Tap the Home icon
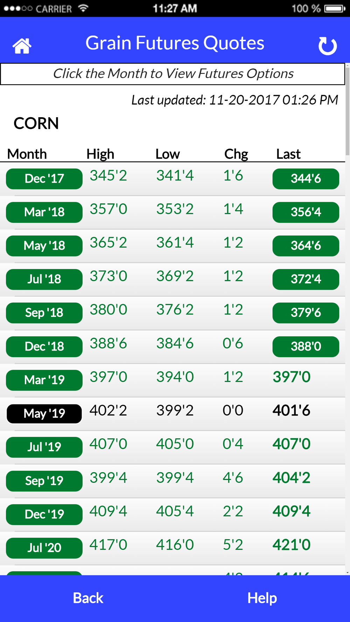The height and width of the screenshot is (622, 350). coord(22,46)
